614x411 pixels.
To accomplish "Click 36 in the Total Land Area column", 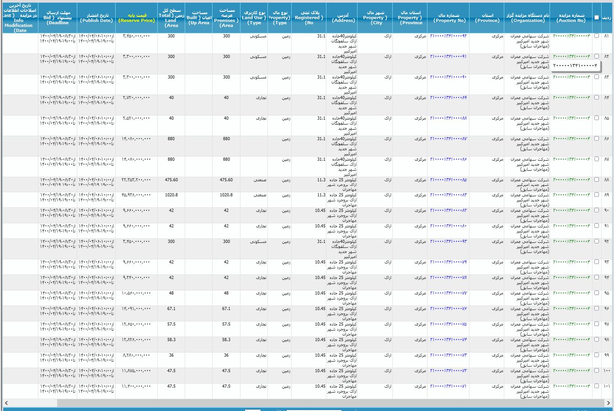I will 171,355.
